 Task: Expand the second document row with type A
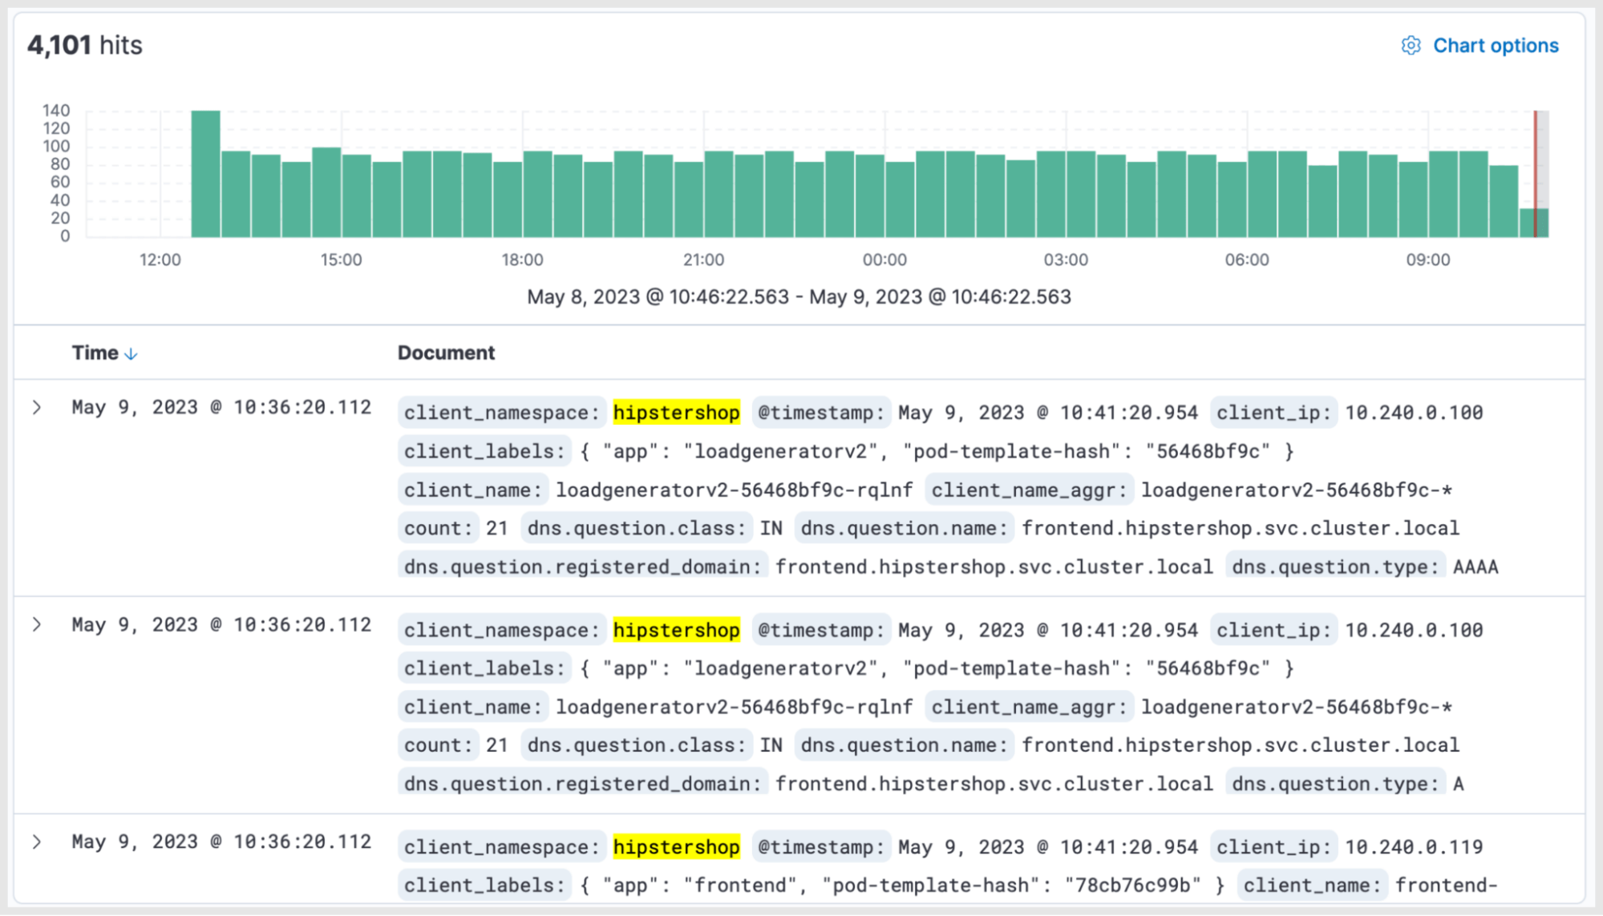[37, 624]
